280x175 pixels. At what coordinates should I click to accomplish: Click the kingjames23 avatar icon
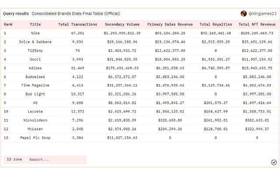(244, 14)
